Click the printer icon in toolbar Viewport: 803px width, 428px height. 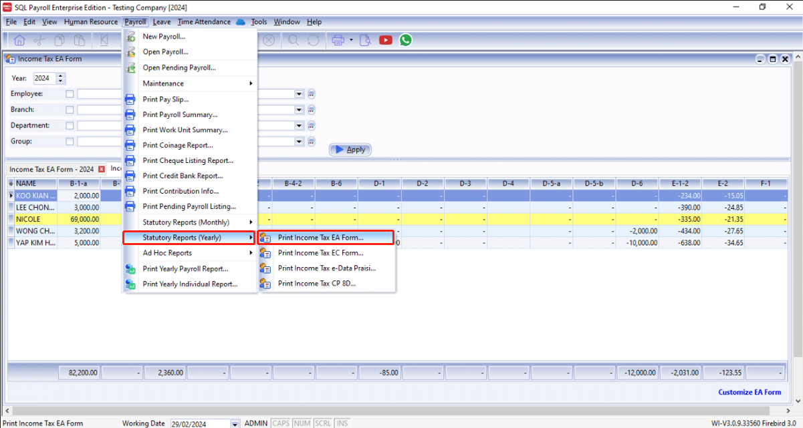click(338, 40)
